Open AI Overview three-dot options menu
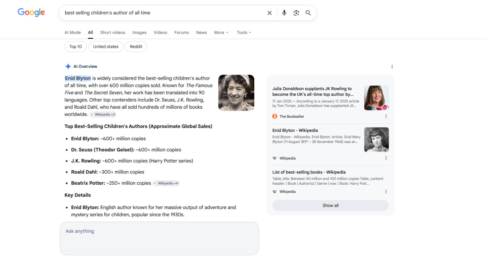The width and height of the screenshot is (487, 258). click(392, 67)
